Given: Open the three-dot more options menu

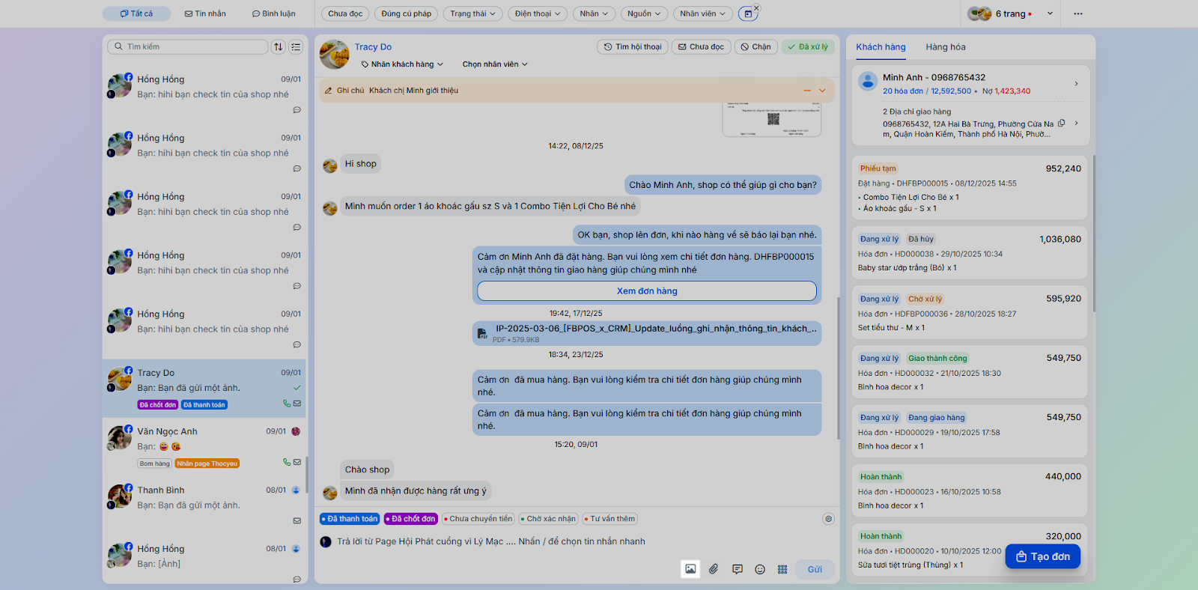Looking at the screenshot, I should point(1078,13).
